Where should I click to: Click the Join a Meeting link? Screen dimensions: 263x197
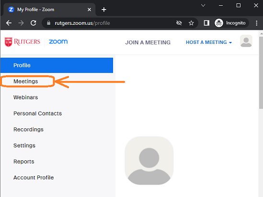pyautogui.click(x=148, y=42)
